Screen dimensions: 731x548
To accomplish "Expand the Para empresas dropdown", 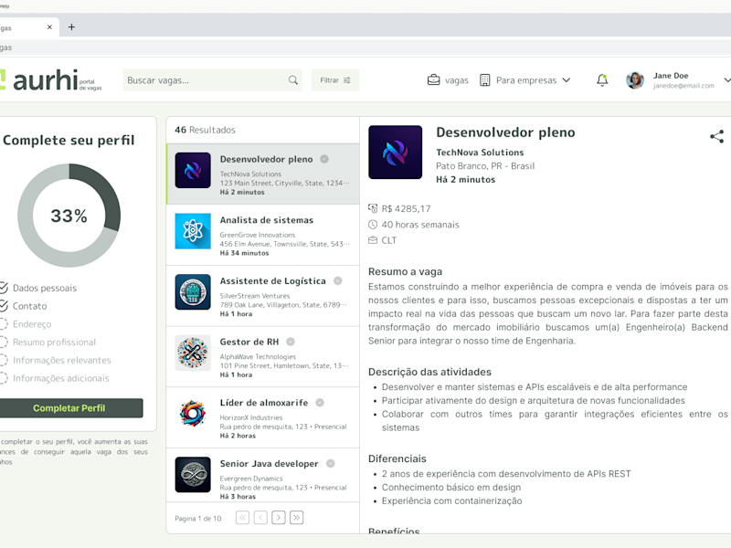I will pyautogui.click(x=524, y=80).
